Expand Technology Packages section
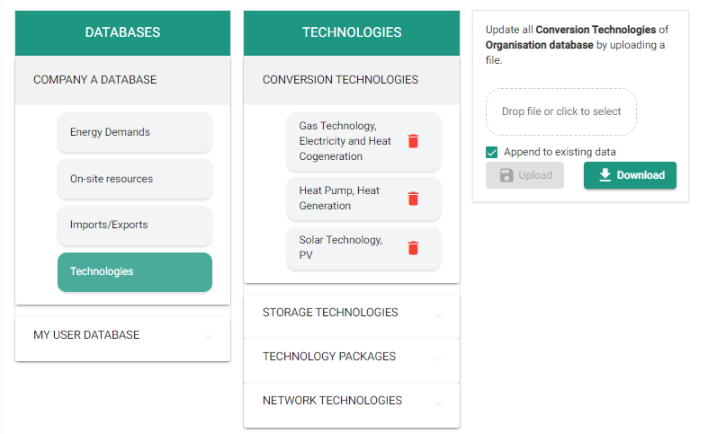717x434 pixels. pyautogui.click(x=438, y=358)
